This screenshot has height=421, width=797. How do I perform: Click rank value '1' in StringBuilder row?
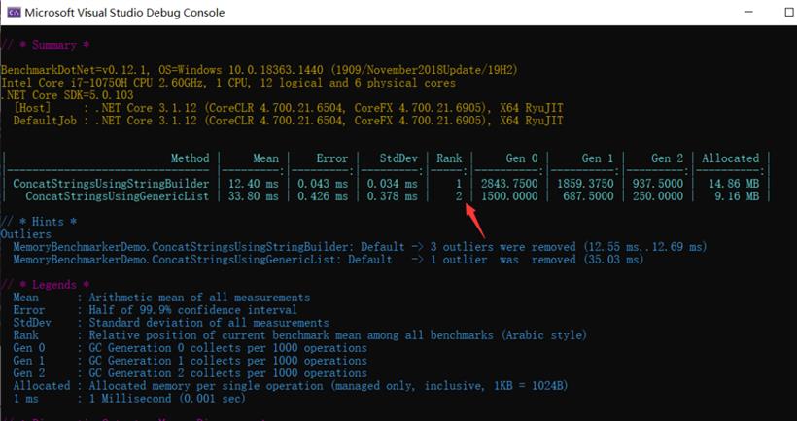(459, 184)
